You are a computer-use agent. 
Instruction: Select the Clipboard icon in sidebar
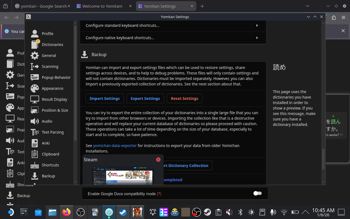[x=35, y=154]
